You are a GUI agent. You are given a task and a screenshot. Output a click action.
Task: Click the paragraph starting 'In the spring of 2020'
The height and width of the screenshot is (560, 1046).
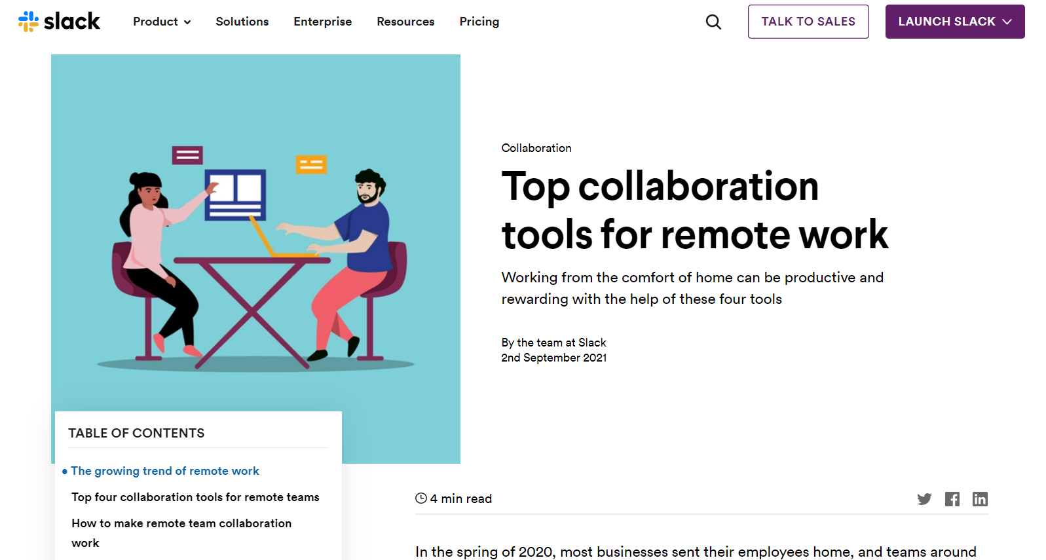click(696, 552)
